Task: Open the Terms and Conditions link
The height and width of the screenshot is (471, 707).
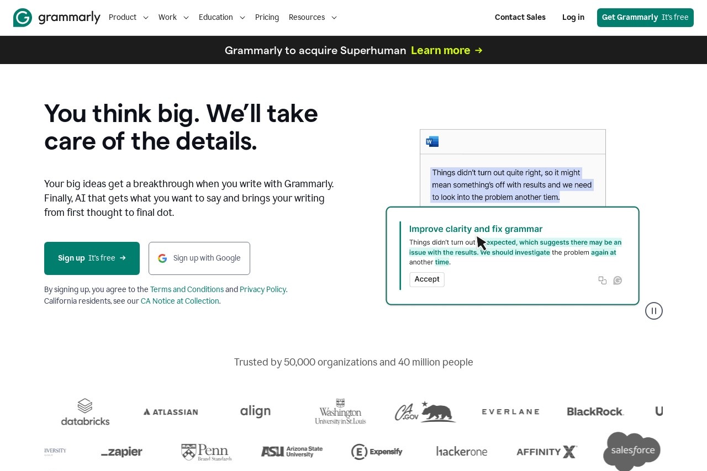Action: (187, 289)
